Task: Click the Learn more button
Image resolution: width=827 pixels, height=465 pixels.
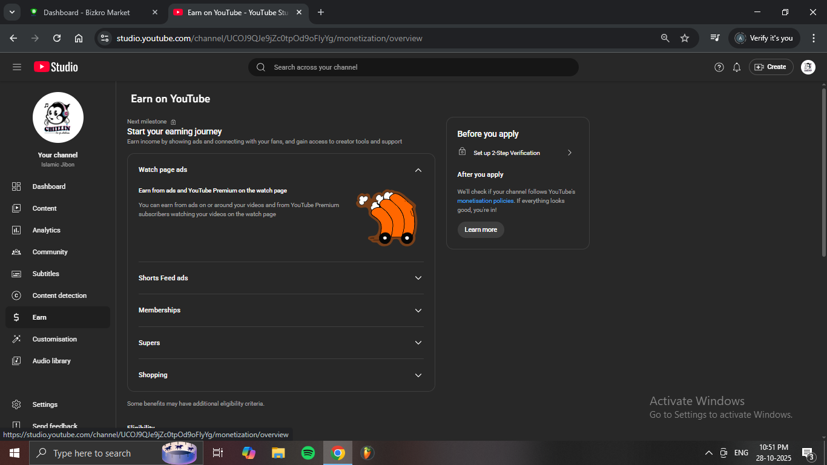Action: (x=481, y=229)
